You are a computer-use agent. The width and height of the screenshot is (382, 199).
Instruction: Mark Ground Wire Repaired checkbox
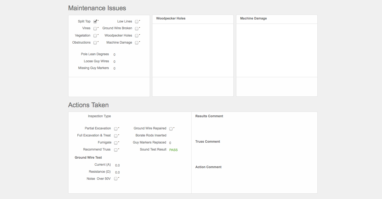[171, 129]
